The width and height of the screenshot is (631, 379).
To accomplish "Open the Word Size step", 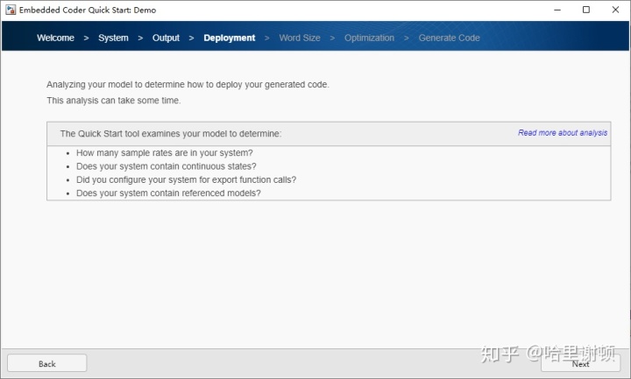I will coord(300,38).
